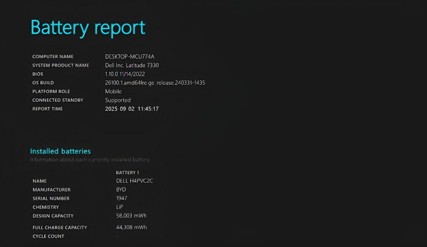
Task: Select the 'Supported' standby value
Action: (118, 100)
